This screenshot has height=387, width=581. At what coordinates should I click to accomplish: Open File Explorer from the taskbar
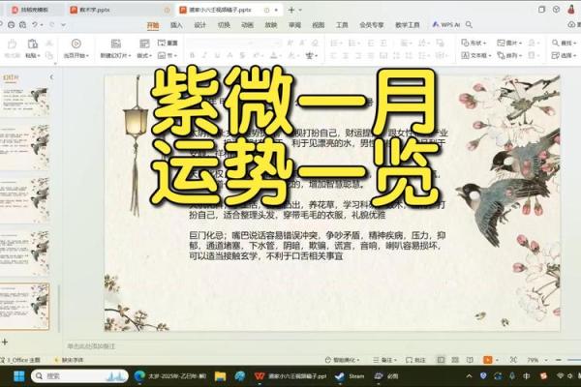pos(220,375)
